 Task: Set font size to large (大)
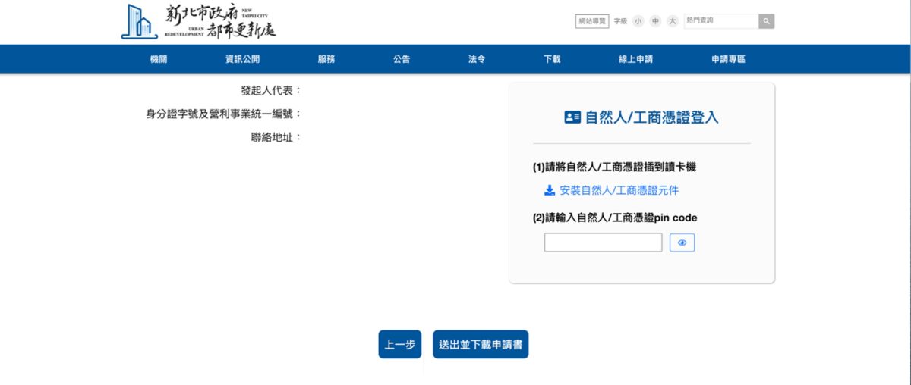673,21
